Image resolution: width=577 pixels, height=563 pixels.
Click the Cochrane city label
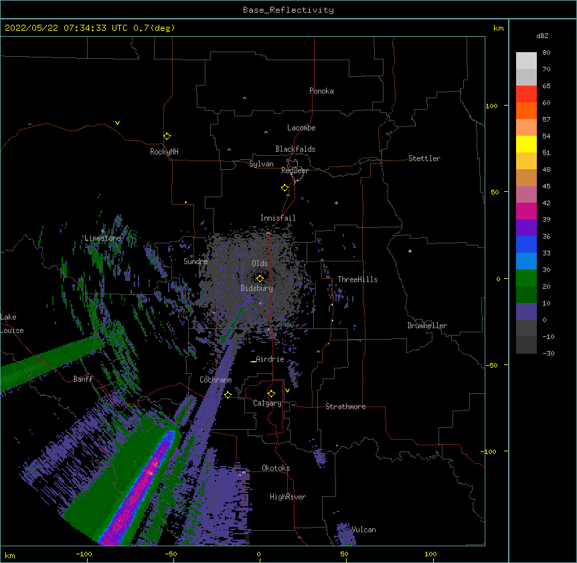(216, 380)
